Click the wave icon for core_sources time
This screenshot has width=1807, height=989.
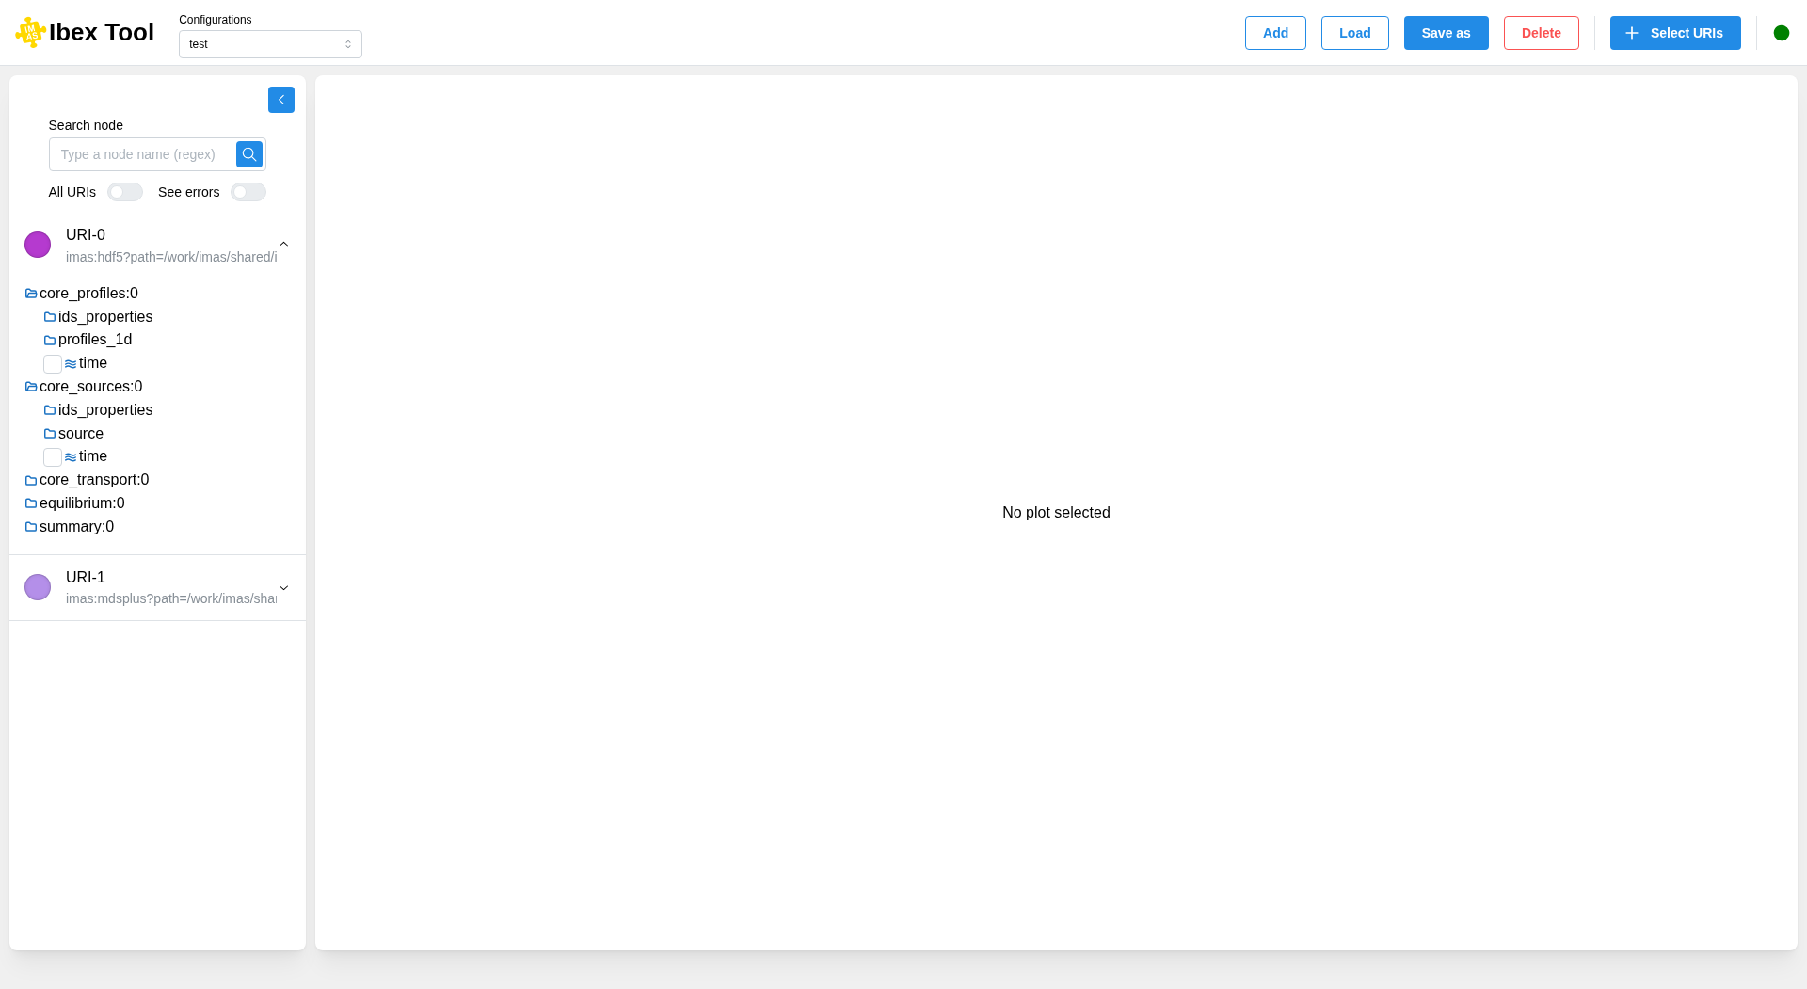[71, 456]
